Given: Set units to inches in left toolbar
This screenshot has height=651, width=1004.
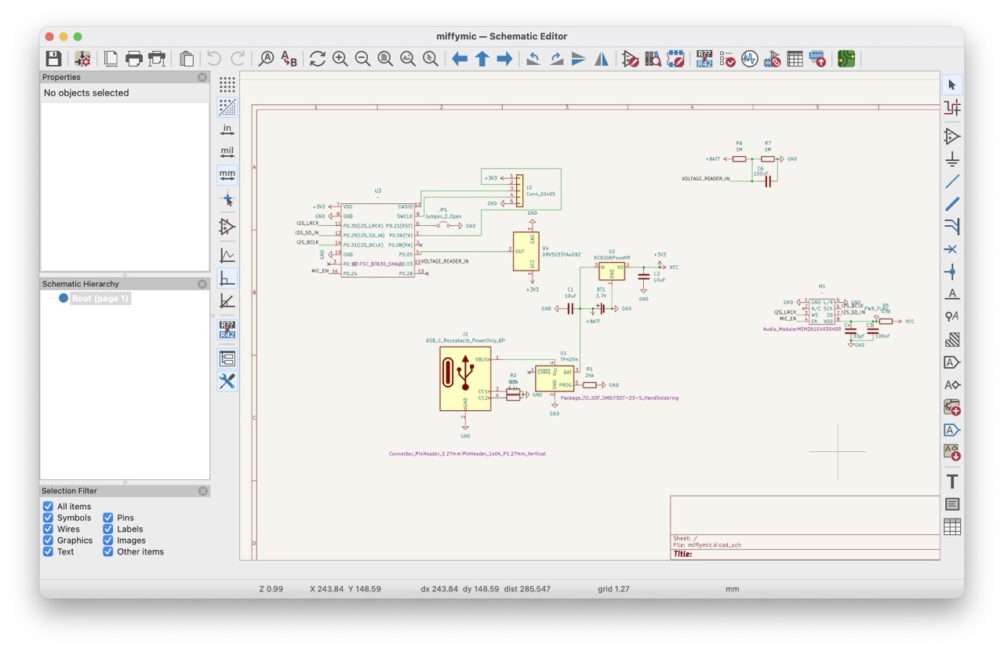Looking at the screenshot, I should [227, 129].
